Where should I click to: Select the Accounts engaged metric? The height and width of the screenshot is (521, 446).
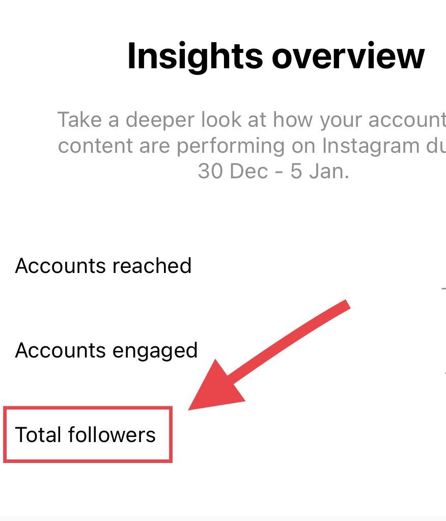tap(106, 350)
